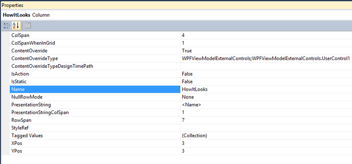This screenshot has width=352, height=164.
Task: Toggle the IsAction False value
Action: pos(266,74)
